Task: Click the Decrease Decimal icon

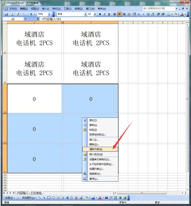Action: (153, 14)
